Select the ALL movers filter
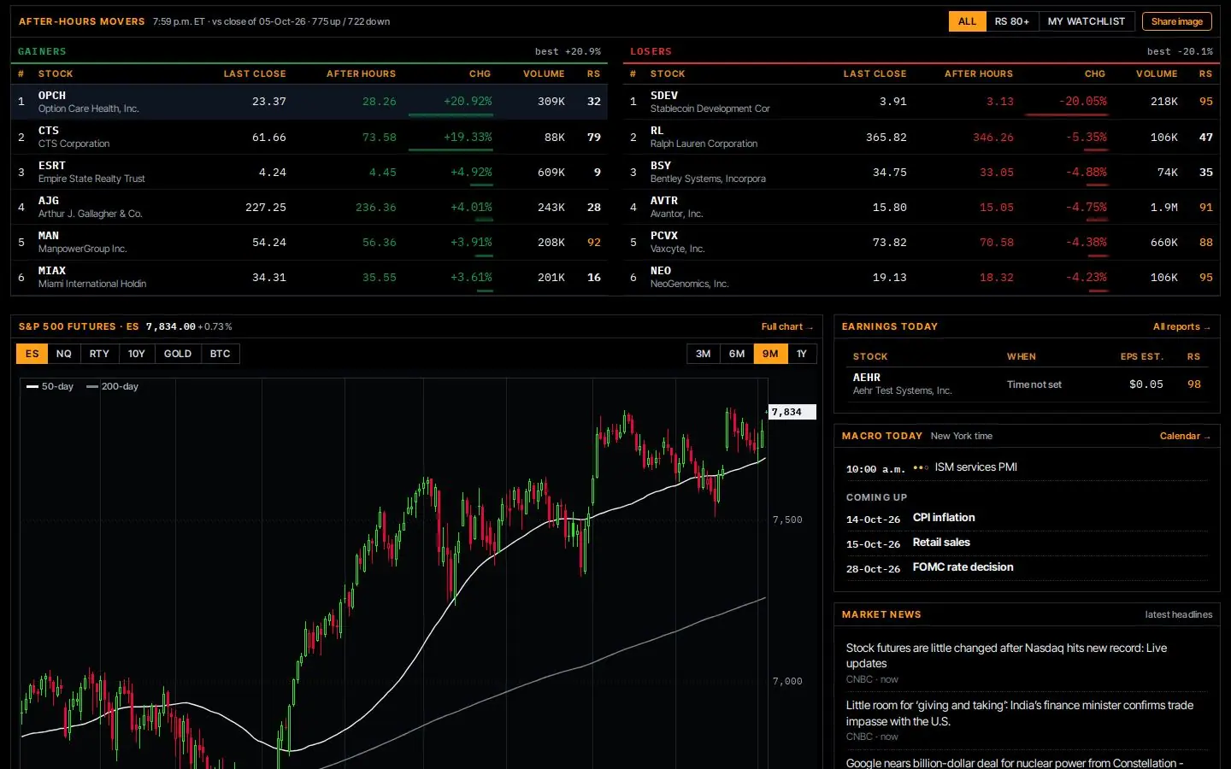Screen dimensions: 1231x769 click(967, 21)
